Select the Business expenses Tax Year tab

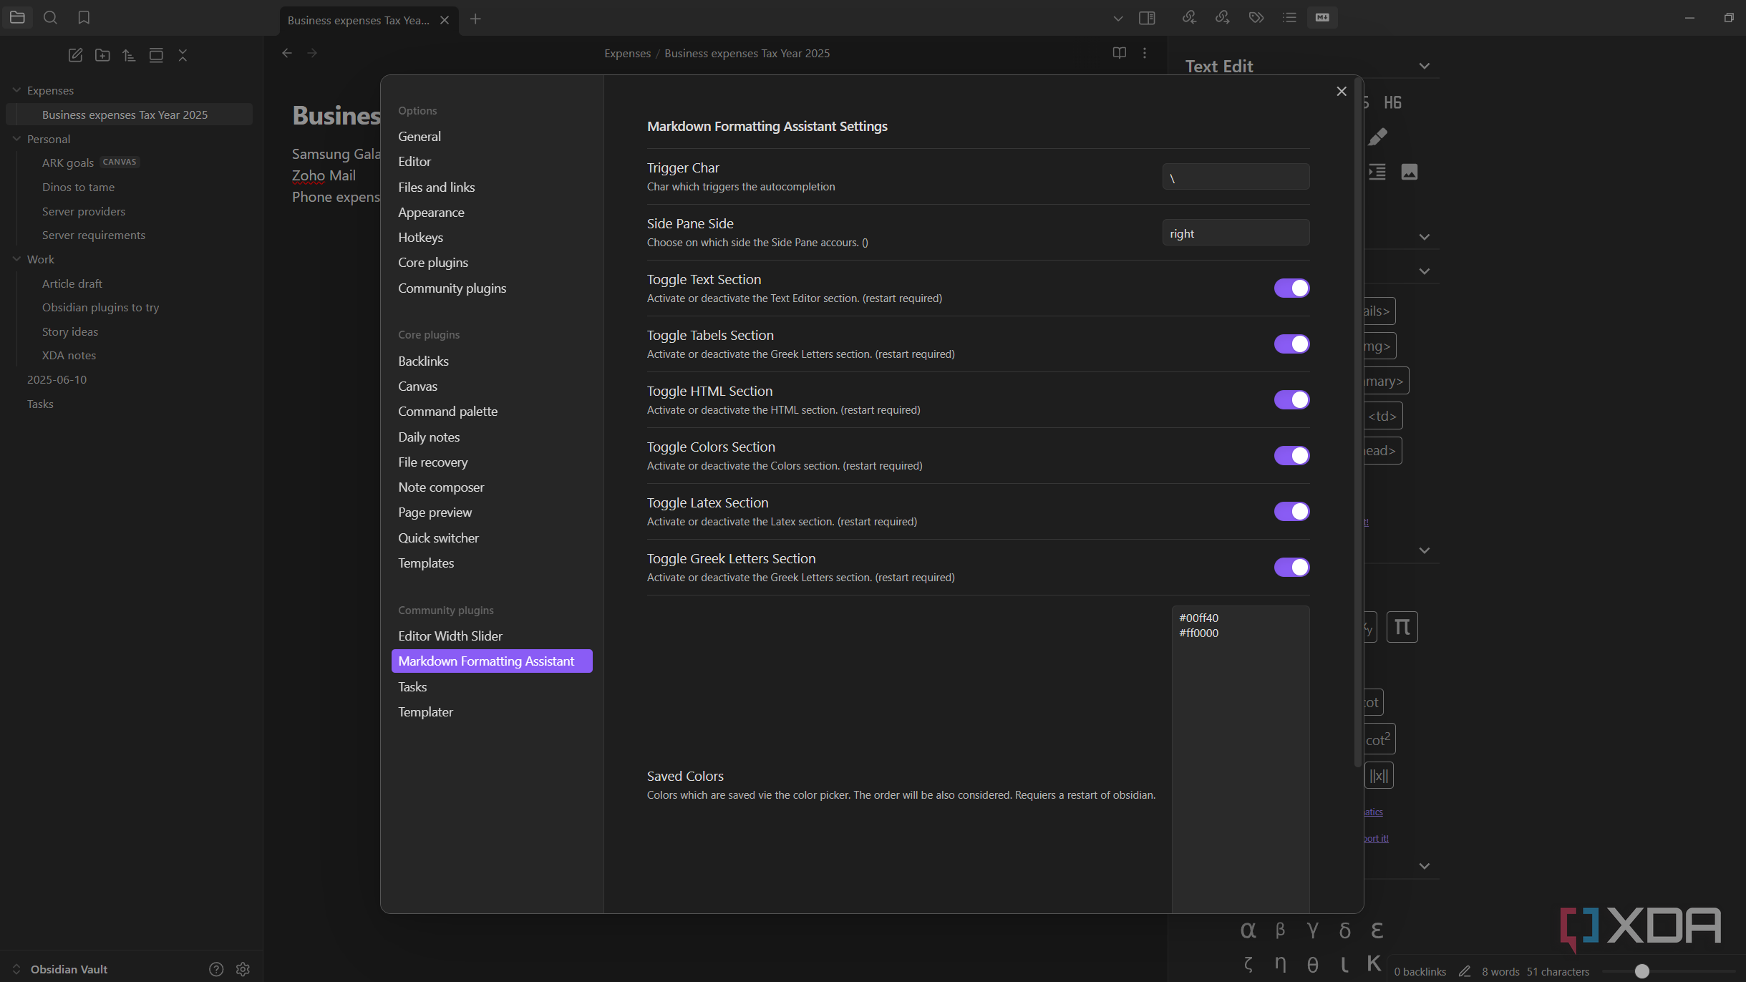[359, 20]
